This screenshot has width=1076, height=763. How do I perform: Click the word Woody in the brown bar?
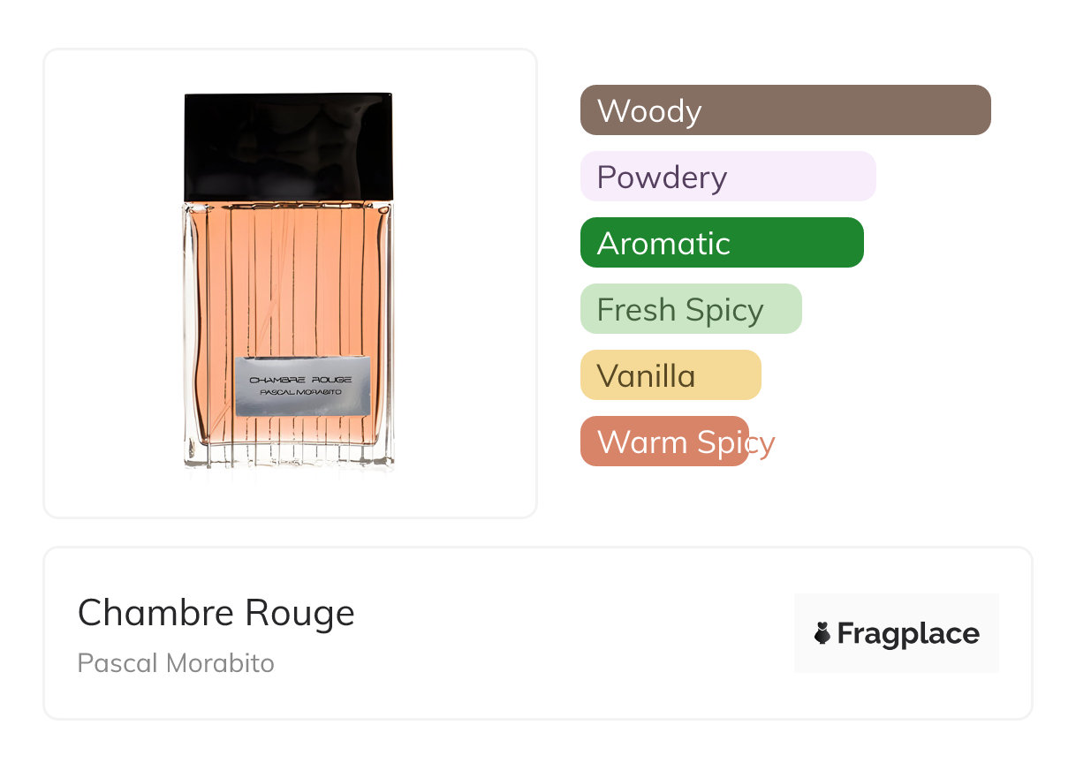click(x=649, y=111)
